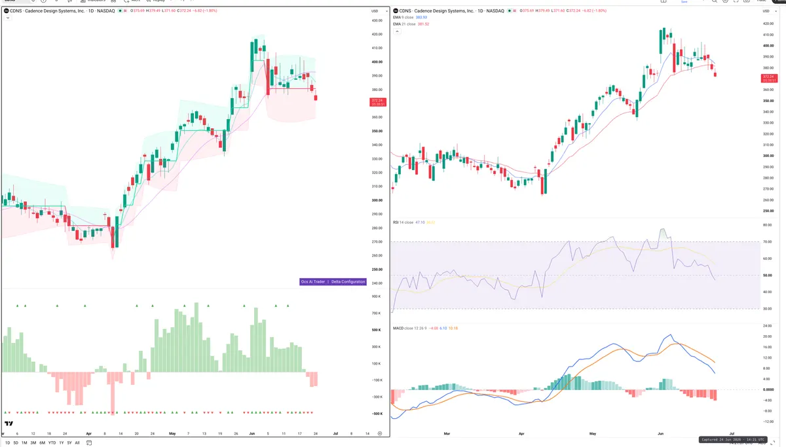The height and width of the screenshot is (447, 786).
Task: Click the TradingView logo in the left chart
Action: [9, 423]
